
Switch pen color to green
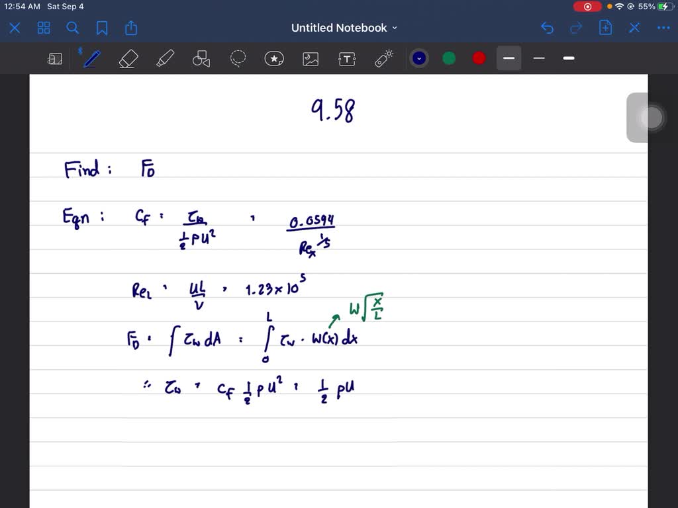(x=449, y=58)
